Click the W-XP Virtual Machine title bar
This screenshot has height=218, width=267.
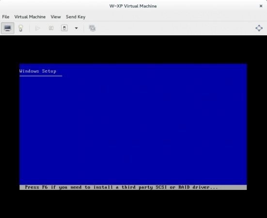tap(133, 6)
